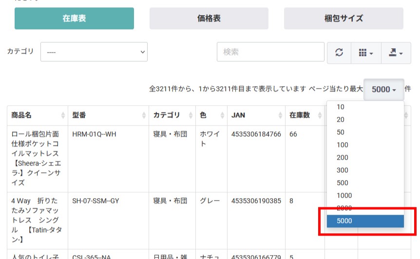Switch to the 価格表 tab
This screenshot has width=420, height=259.
(209, 18)
